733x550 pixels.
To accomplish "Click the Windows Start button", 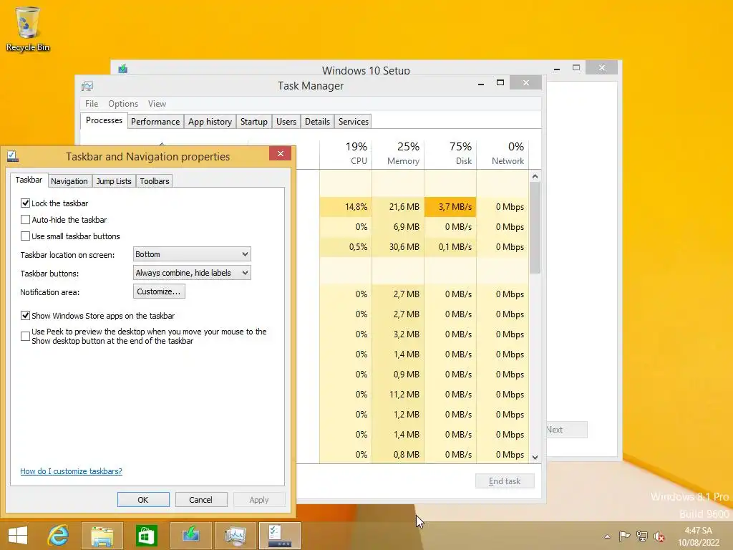I will [x=18, y=536].
